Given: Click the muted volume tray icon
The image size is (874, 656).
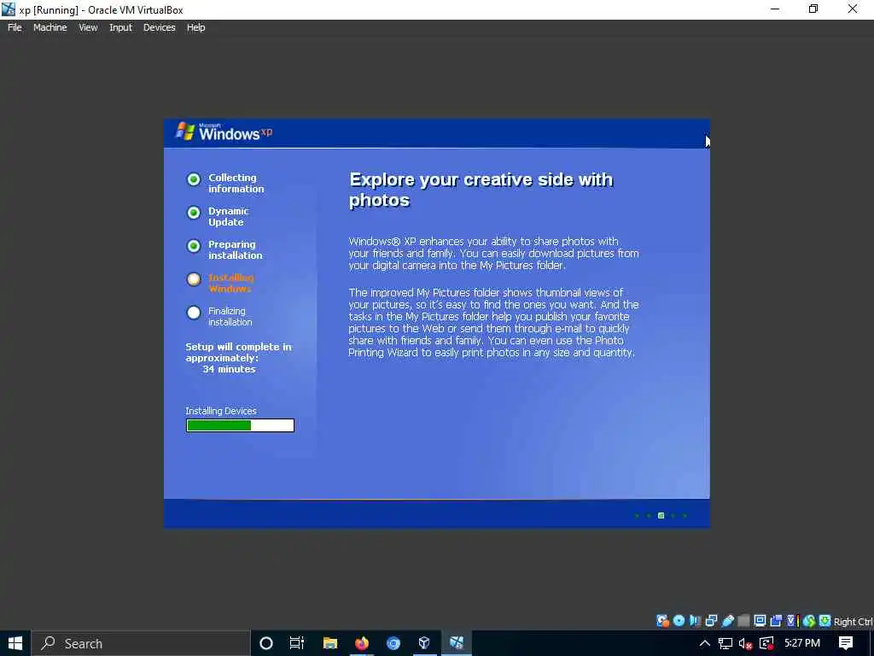Looking at the screenshot, I should tap(746, 643).
